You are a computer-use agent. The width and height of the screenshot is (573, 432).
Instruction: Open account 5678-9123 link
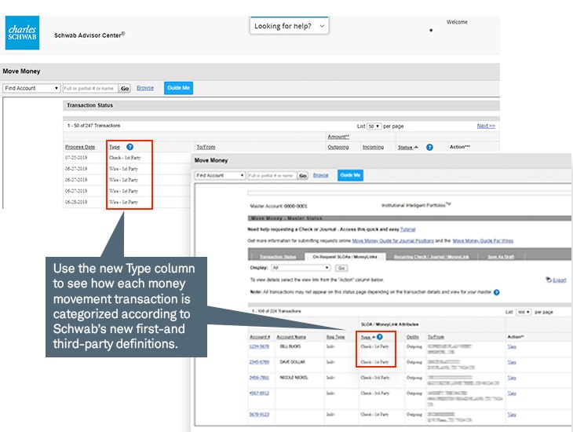pyautogui.click(x=259, y=415)
